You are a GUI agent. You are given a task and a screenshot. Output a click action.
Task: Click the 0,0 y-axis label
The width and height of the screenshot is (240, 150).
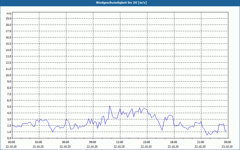pos(9,138)
